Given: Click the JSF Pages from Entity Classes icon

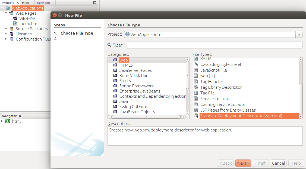Looking at the screenshot, I should (x=196, y=110).
